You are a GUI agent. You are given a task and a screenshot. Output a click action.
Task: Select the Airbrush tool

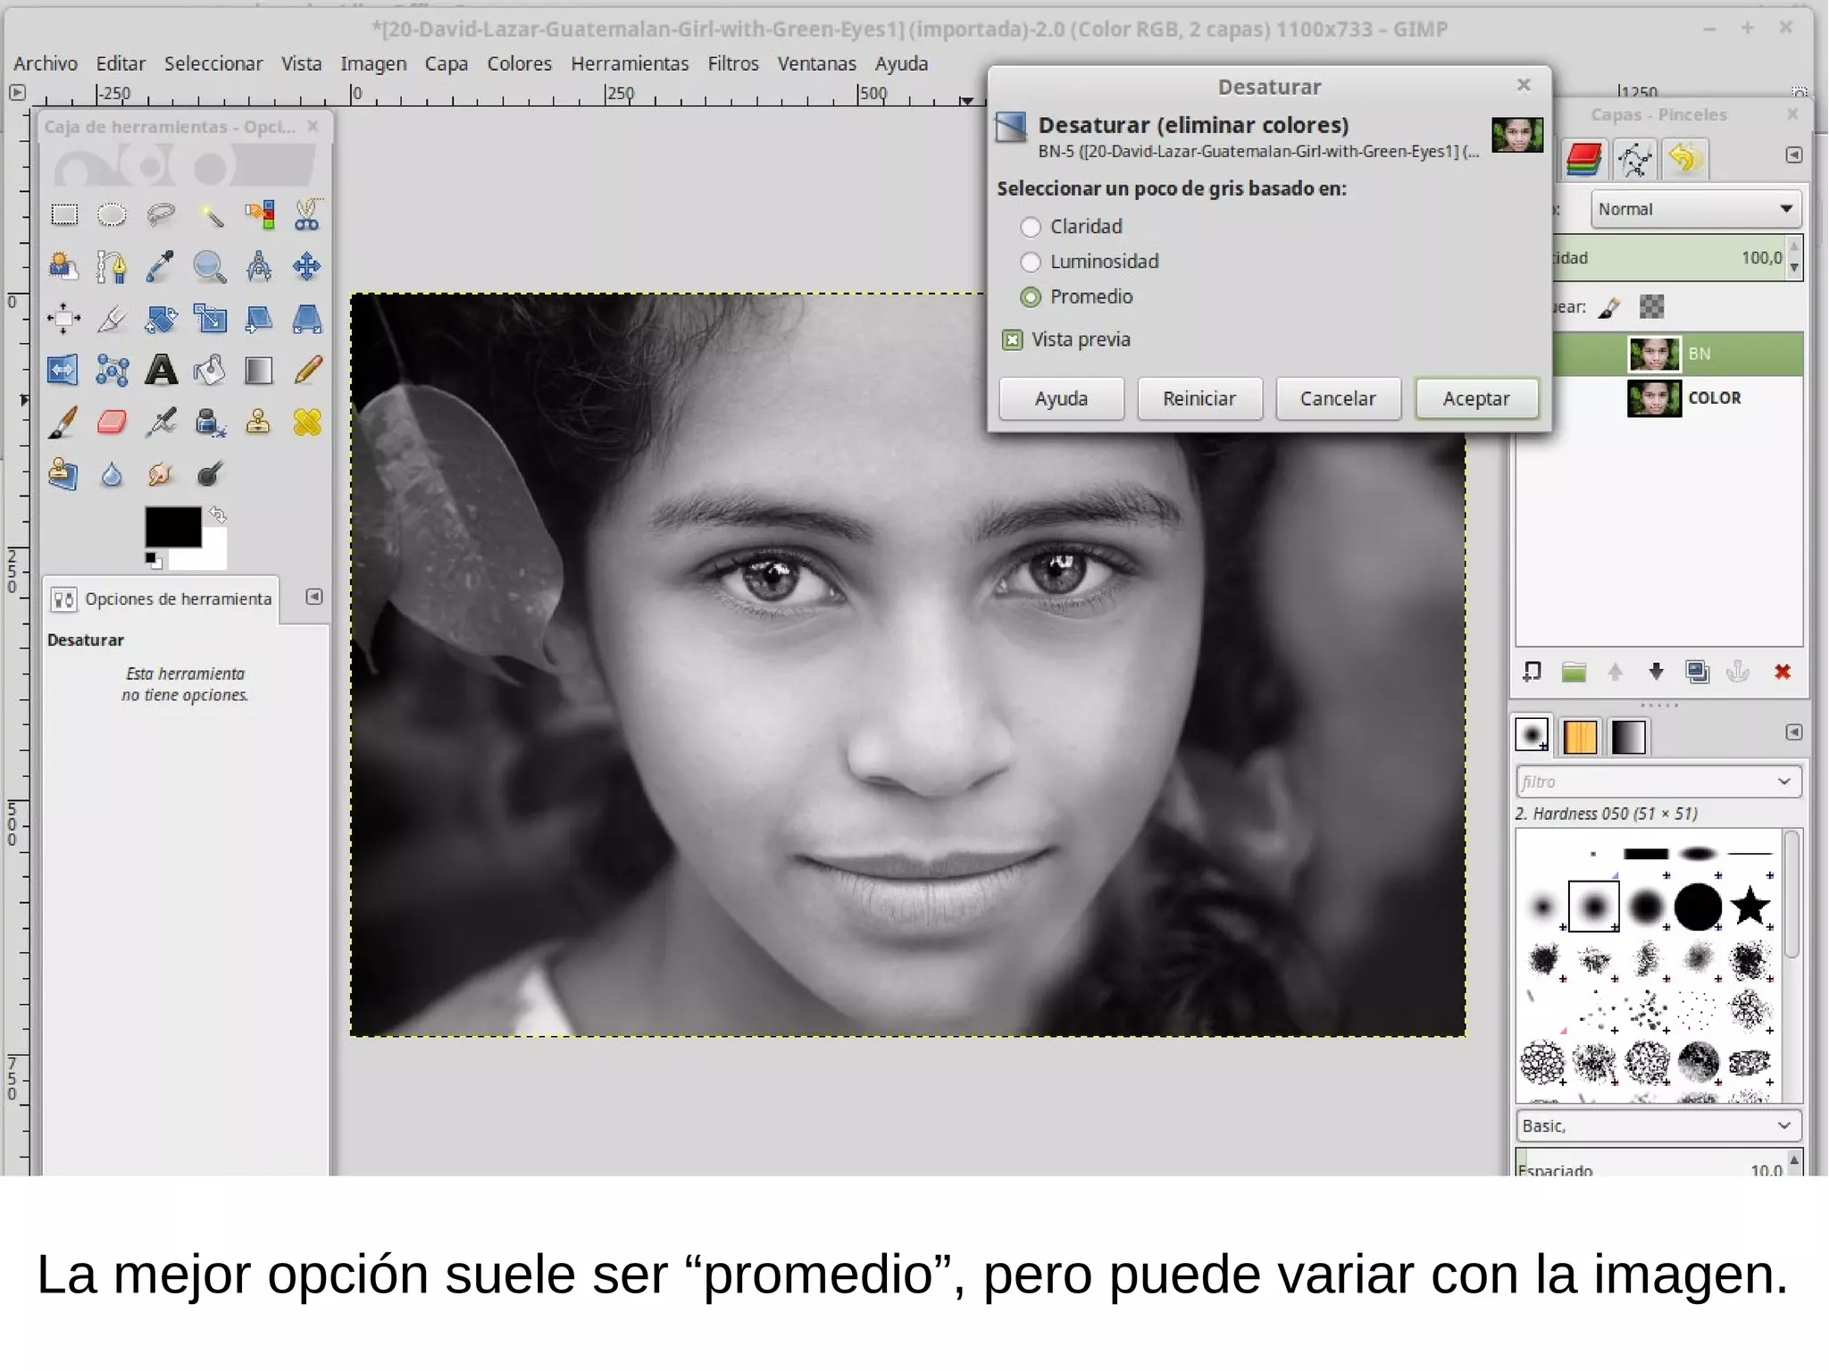coord(161,422)
